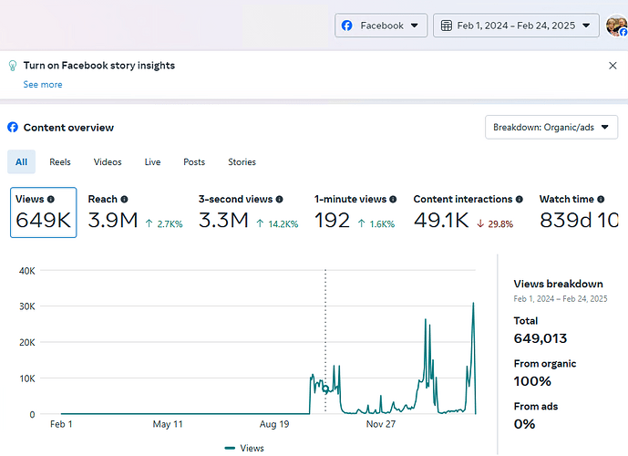Switch to the Videos tab
The width and height of the screenshot is (628, 456).
tap(108, 162)
